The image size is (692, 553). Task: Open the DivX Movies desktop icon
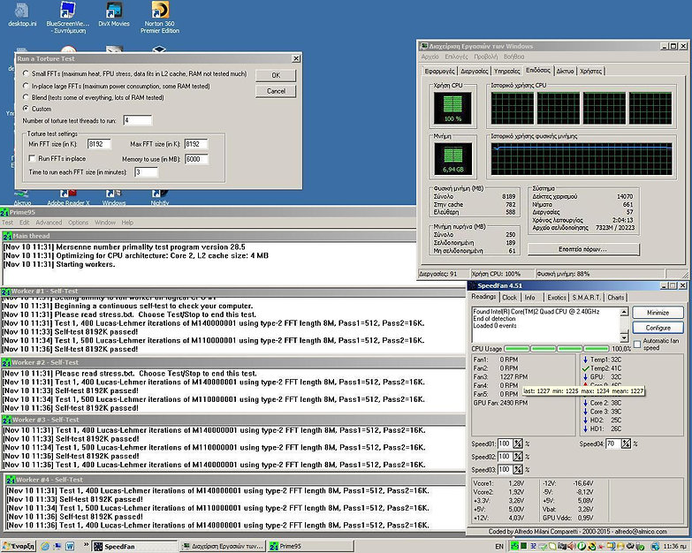113,11
